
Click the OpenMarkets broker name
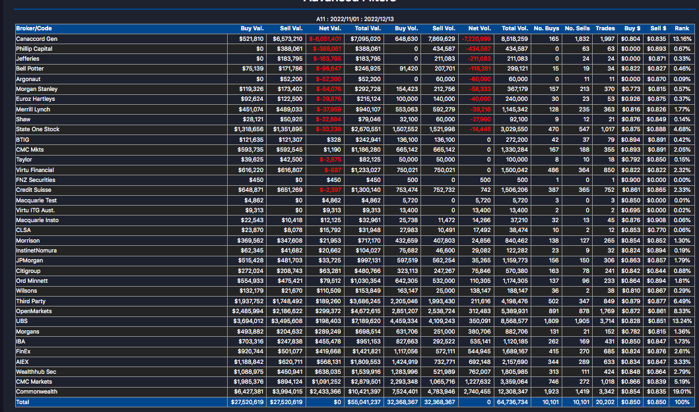point(34,311)
